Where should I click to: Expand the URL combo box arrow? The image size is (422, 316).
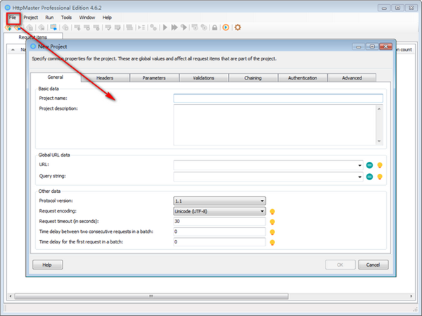359,165
